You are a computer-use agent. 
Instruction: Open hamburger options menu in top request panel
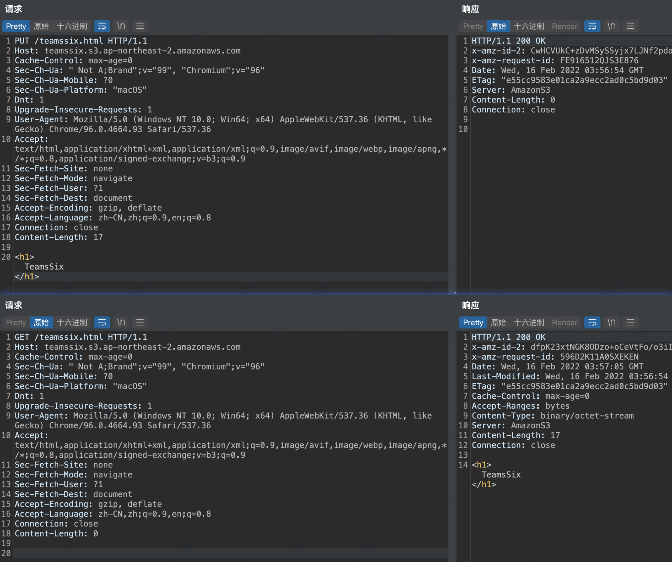pos(140,26)
